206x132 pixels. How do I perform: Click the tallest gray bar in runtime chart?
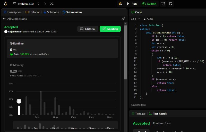coord(41,103)
